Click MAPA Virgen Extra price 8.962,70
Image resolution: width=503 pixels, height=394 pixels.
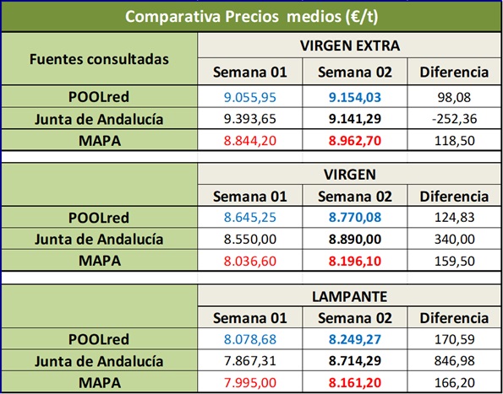[x=355, y=141]
